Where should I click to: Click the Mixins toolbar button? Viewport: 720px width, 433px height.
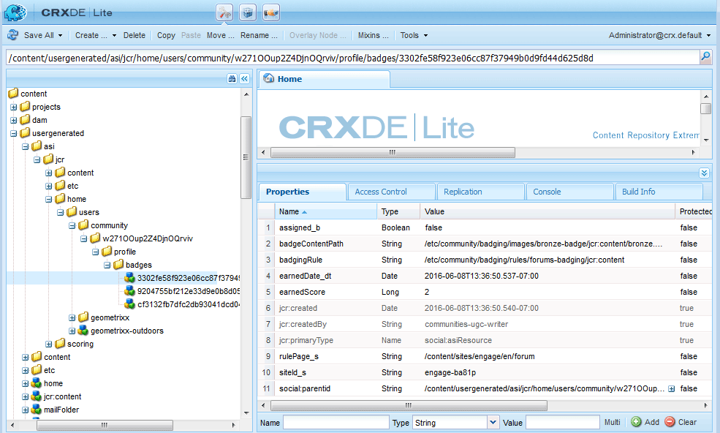pos(373,35)
